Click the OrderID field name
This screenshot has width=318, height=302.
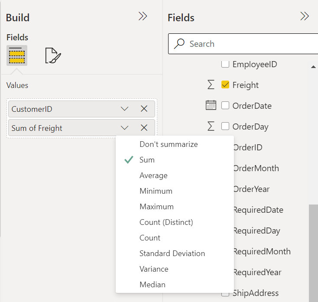[x=248, y=147]
